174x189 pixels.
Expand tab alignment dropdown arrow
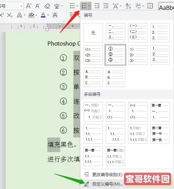pos(143,6)
